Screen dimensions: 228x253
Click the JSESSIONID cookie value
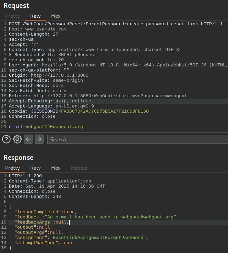click(105, 111)
